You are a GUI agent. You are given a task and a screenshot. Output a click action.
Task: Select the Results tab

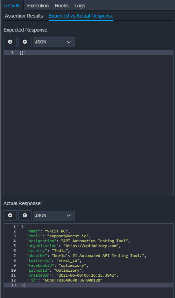point(12,6)
